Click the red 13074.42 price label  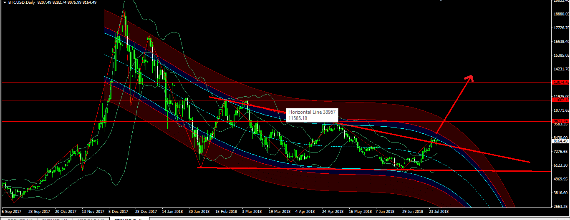(561, 82)
